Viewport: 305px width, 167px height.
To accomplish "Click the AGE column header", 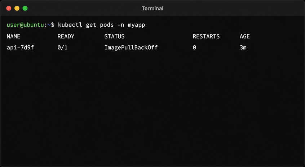I will pos(245,36).
